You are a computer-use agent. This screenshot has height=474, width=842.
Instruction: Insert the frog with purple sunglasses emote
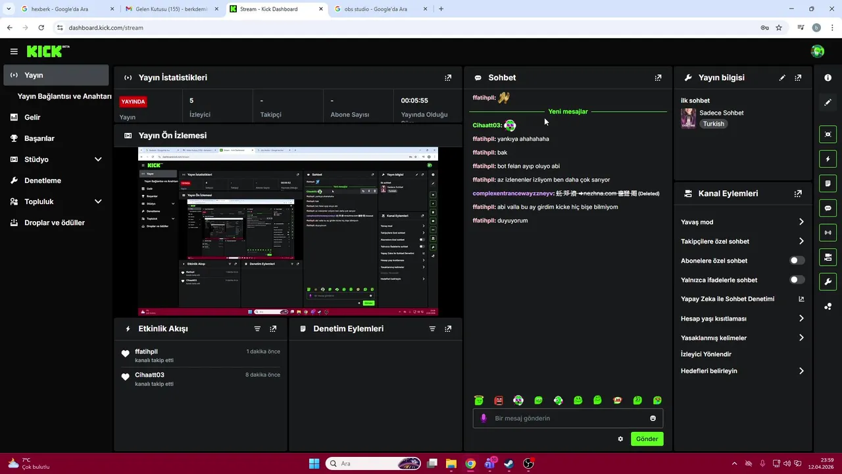[x=518, y=400]
